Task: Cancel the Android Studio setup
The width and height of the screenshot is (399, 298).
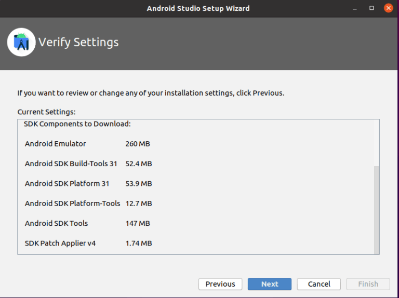Action: 318,284
